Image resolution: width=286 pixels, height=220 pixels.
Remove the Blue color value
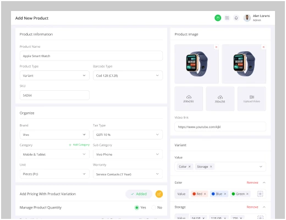[225, 194]
